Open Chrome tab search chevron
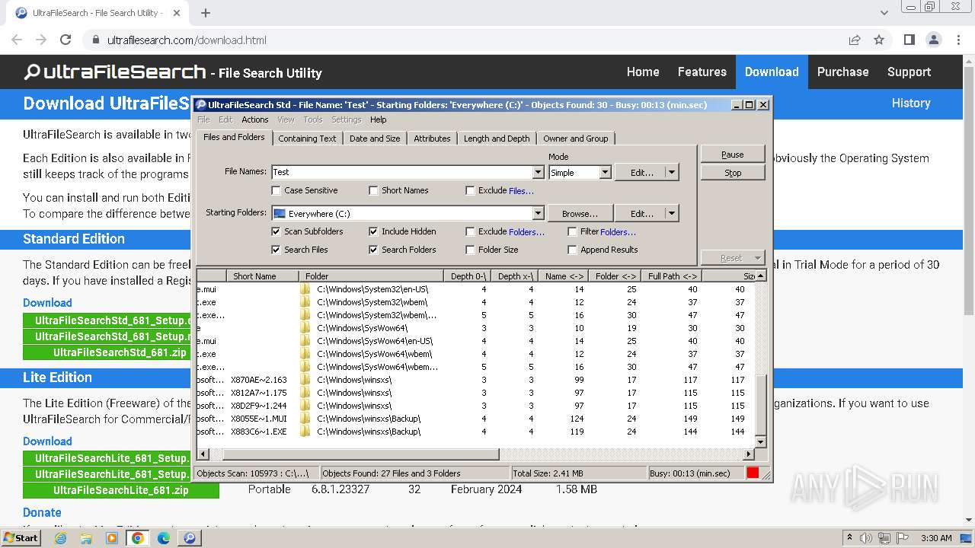Screen dimensions: 975x548 pyautogui.click(x=884, y=13)
